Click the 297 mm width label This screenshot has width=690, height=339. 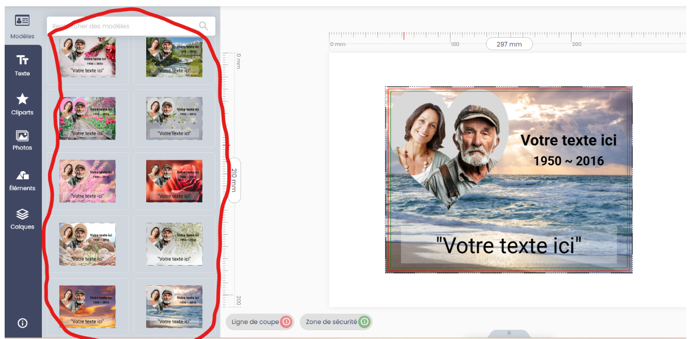point(509,44)
